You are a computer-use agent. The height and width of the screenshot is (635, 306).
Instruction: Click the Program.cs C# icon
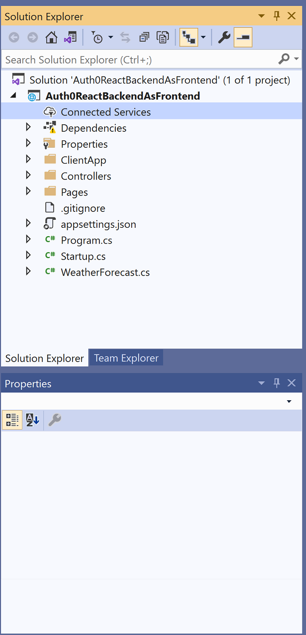pos(50,239)
